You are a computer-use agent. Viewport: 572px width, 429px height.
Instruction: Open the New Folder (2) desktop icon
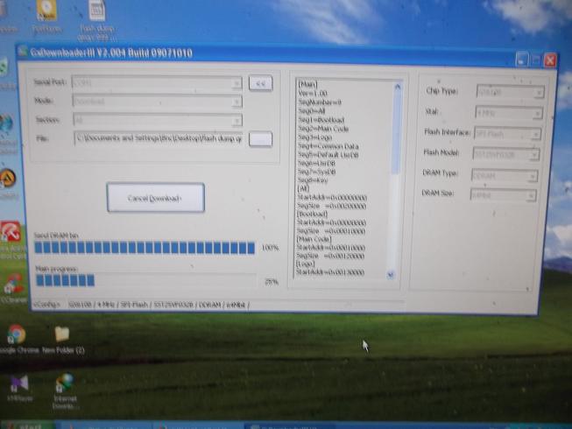point(62,335)
